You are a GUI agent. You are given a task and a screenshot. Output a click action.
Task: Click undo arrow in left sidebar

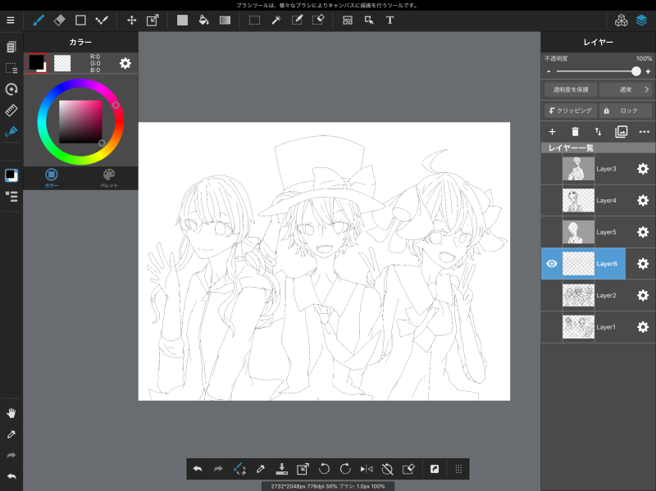click(x=11, y=476)
